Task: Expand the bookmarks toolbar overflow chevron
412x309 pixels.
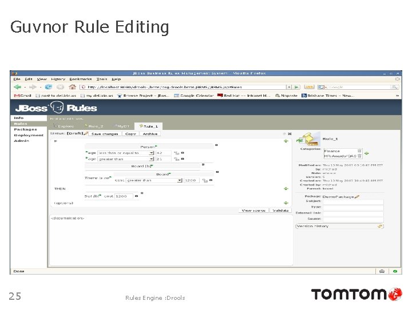Action: pyautogui.click(x=397, y=96)
